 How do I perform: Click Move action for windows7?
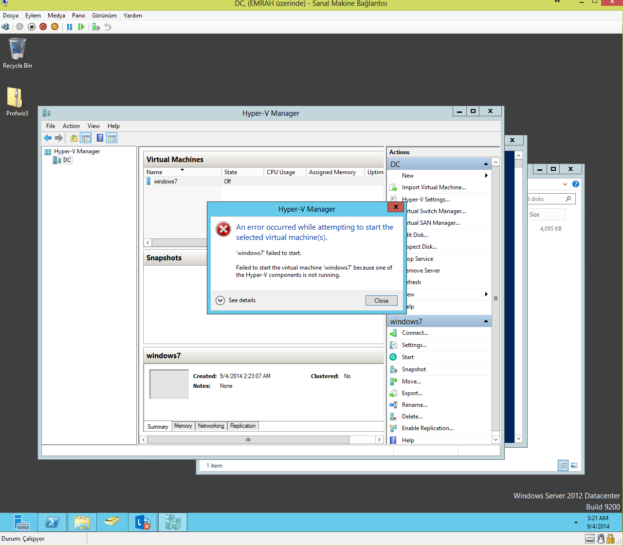(x=411, y=382)
